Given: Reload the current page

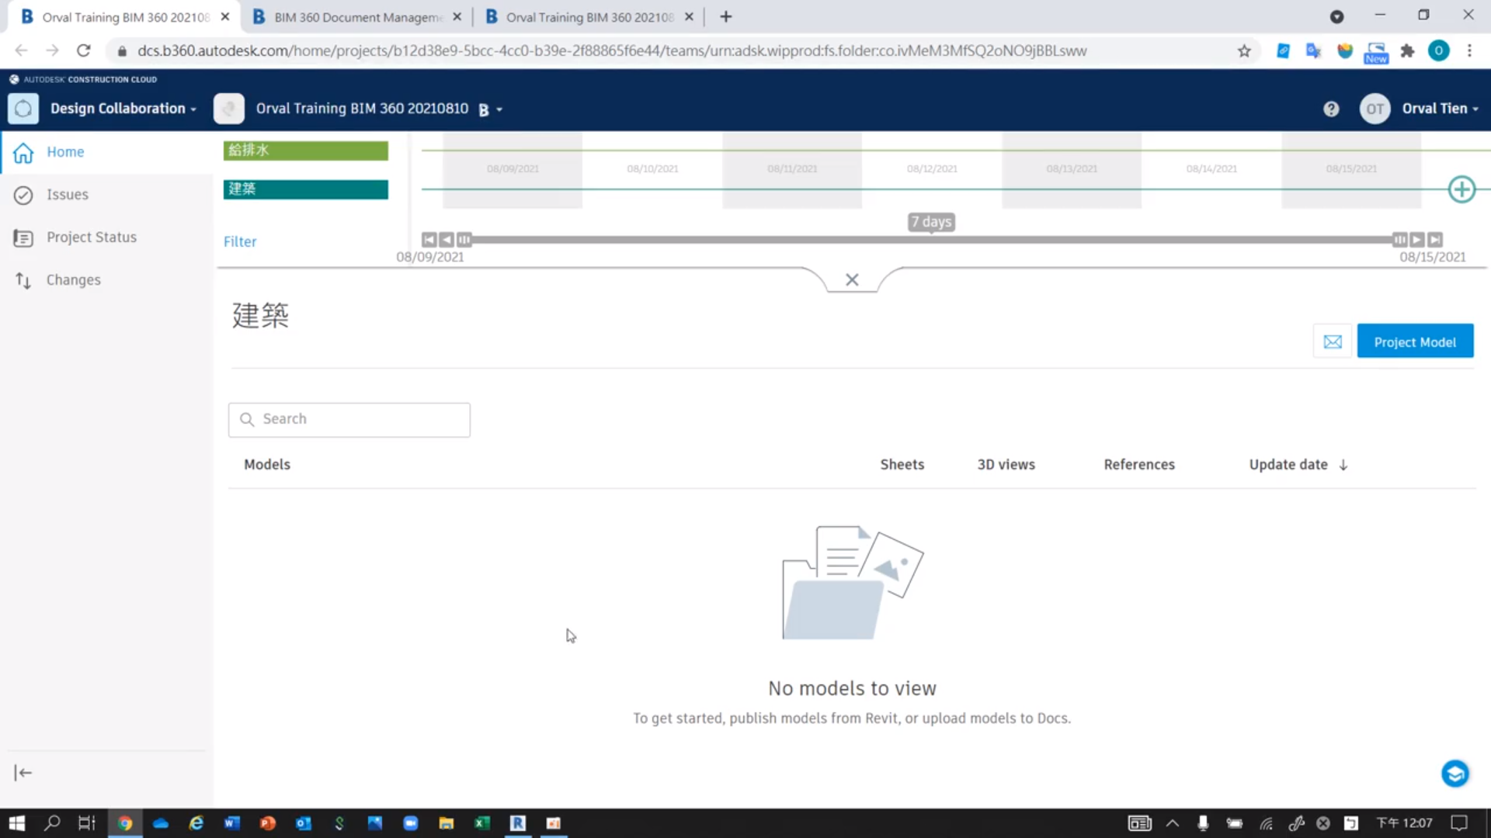Looking at the screenshot, I should coord(84,51).
